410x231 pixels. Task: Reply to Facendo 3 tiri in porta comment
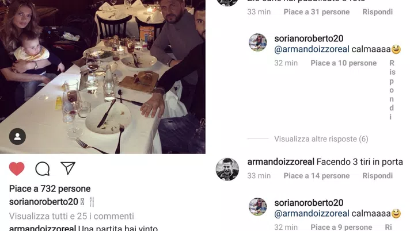377,176
